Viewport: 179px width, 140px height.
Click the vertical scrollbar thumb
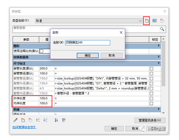pos(163,63)
